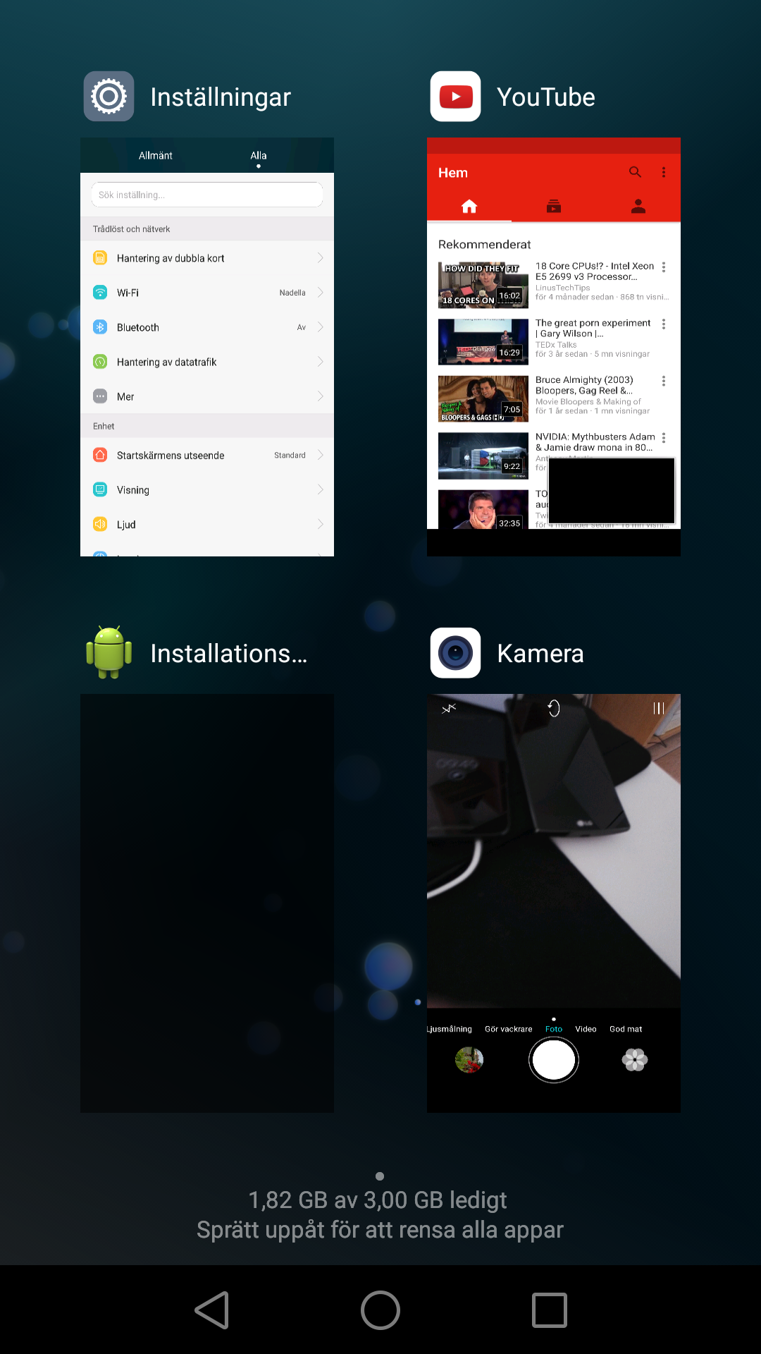Image resolution: width=761 pixels, height=1354 pixels.
Task: Open options for 18 Core CPUs video
Action: click(x=664, y=267)
